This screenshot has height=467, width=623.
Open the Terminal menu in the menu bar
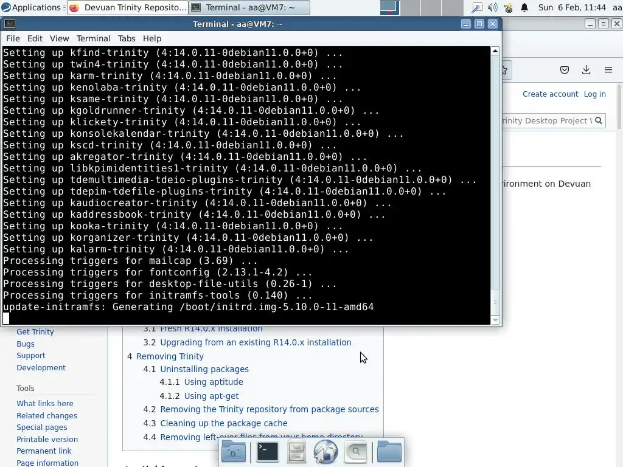pyautogui.click(x=93, y=38)
